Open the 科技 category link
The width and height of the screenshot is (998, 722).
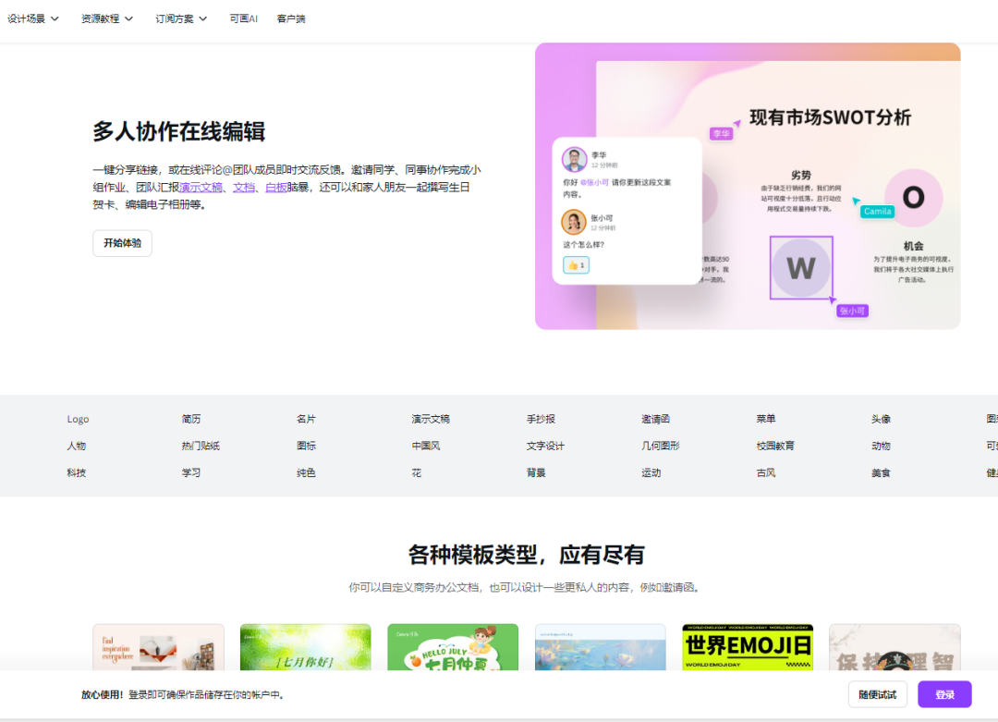point(77,472)
